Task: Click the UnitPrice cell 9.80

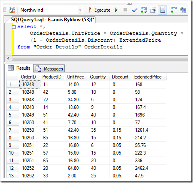Action: click(x=76, y=92)
